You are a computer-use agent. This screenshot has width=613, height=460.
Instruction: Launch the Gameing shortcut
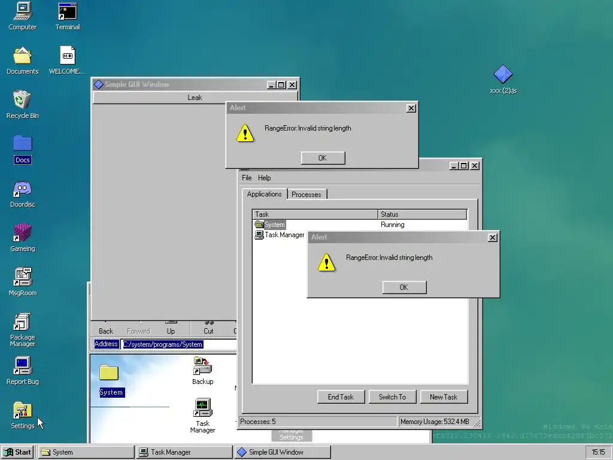(22, 238)
